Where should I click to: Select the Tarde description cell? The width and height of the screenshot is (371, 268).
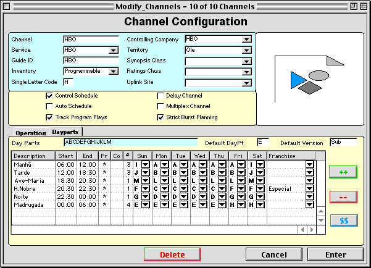coord(33,172)
